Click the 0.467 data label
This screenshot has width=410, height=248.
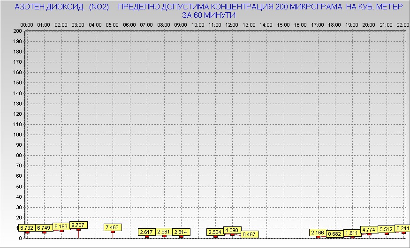[x=250, y=234]
